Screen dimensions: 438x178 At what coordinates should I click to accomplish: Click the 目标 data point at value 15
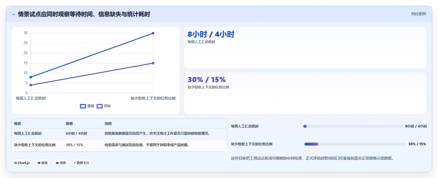click(153, 63)
